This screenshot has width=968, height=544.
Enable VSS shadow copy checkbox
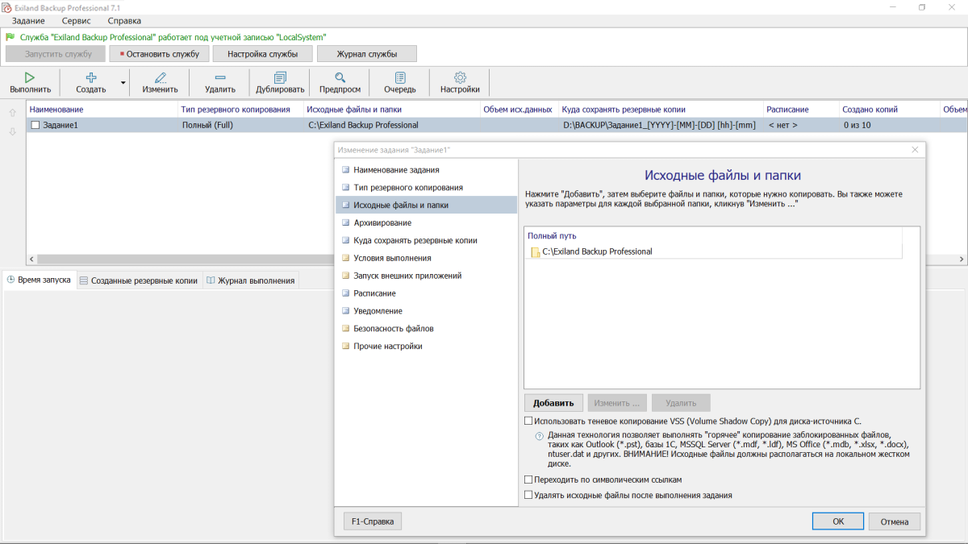(529, 421)
